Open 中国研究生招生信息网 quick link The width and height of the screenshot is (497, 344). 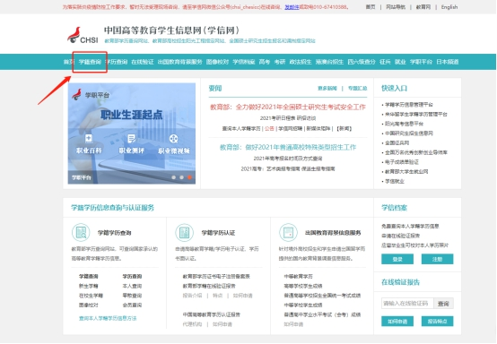(409, 133)
